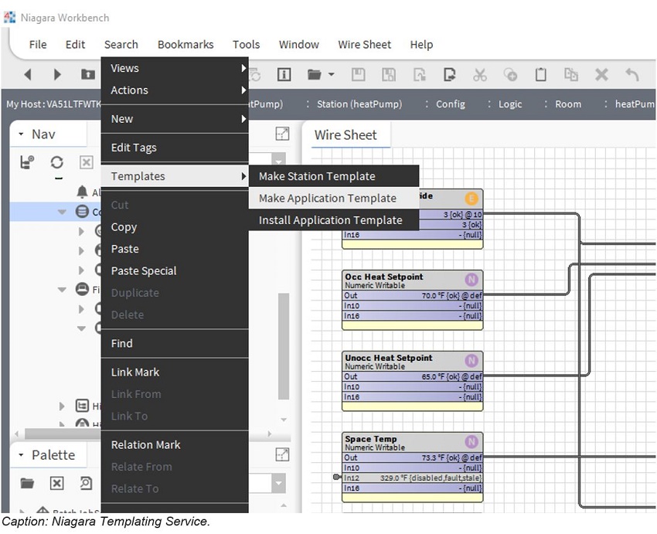657x534 pixels.
Task: Maximize the Palette side pane
Action: [x=282, y=454]
